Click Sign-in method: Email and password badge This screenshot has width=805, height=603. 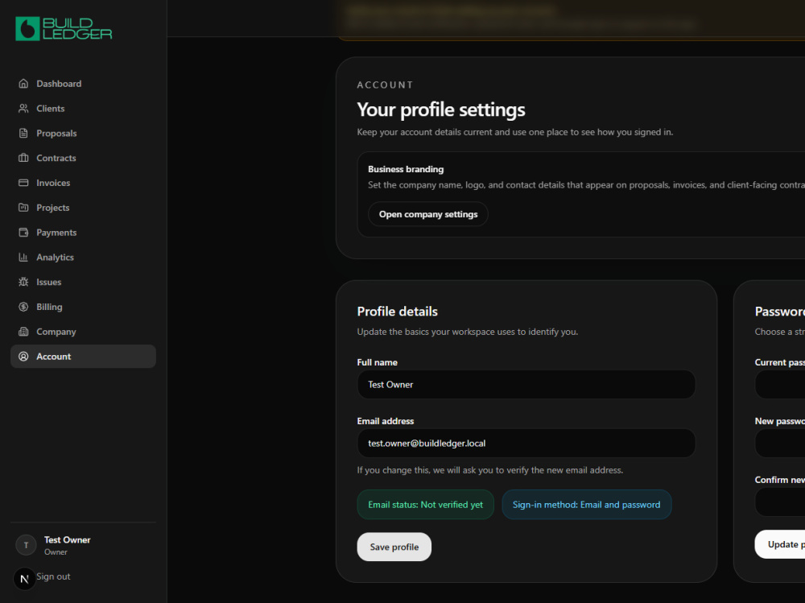point(586,505)
